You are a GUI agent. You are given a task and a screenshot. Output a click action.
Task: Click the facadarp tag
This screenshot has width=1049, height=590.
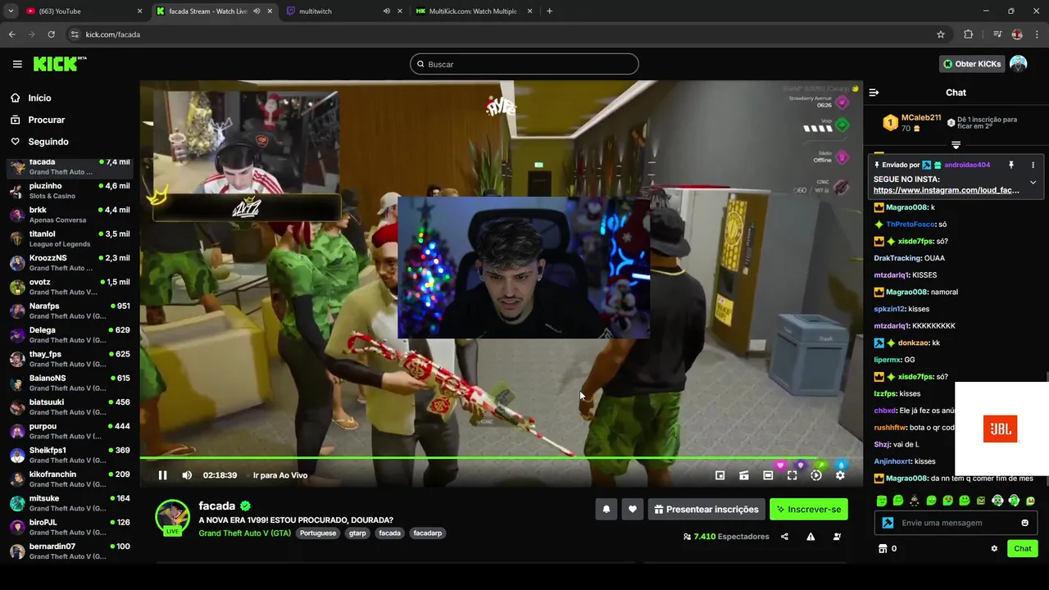pyautogui.click(x=428, y=533)
